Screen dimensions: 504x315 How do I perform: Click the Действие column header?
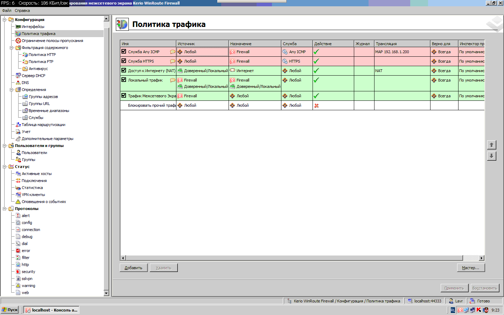point(333,44)
